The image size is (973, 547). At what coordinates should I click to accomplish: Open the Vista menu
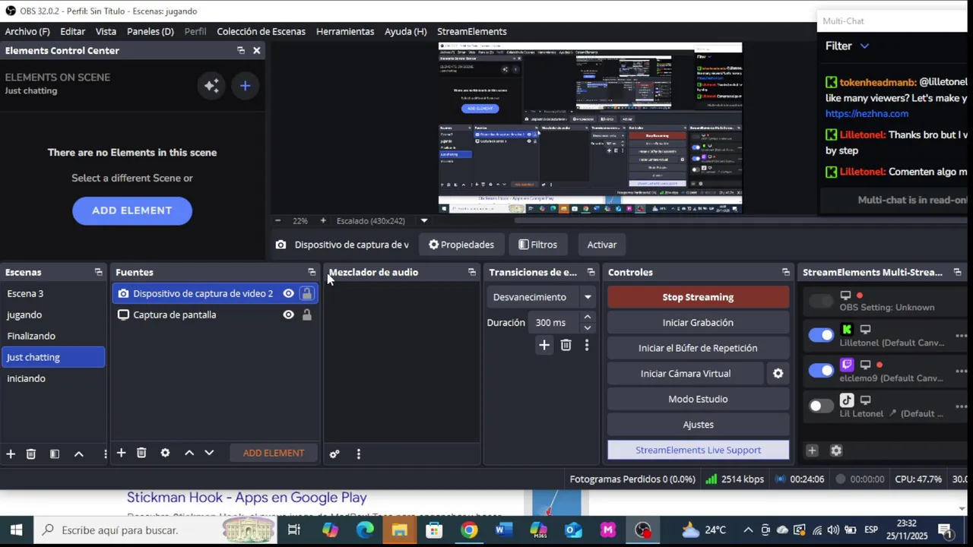pyautogui.click(x=106, y=31)
